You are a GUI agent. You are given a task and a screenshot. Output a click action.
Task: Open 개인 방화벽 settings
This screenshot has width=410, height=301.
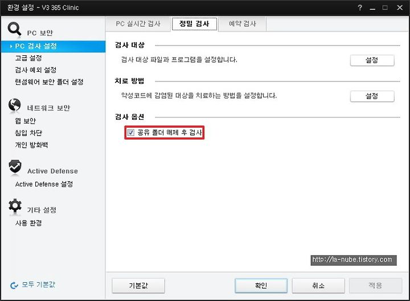pos(31,145)
